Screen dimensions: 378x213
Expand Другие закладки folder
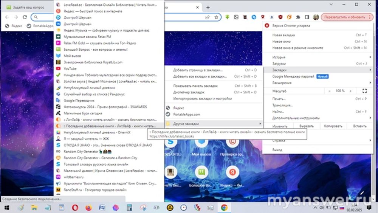[214, 124]
